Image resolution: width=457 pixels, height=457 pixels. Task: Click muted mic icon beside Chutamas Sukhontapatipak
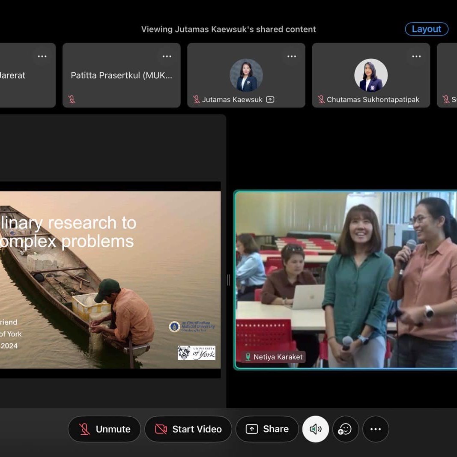[x=321, y=99]
